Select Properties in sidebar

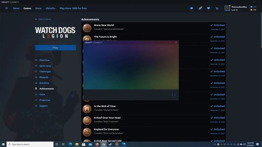tap(45, 100)
